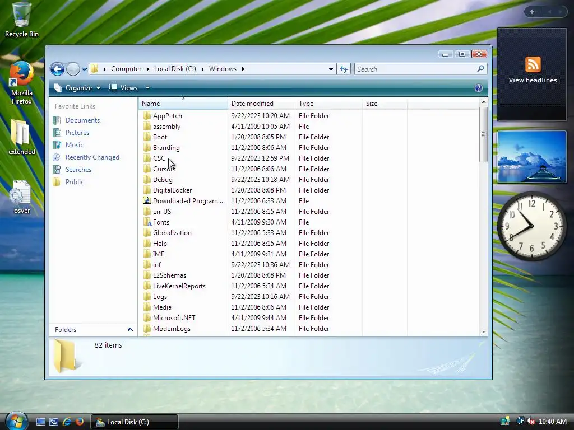Screen dimensions: 574x430
Task: Open Searches favorite link
Action: pos(78,169)
